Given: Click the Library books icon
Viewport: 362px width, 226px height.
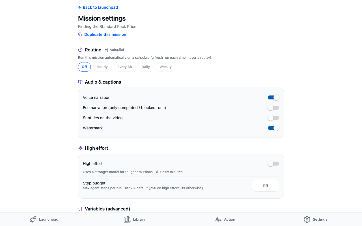Looking at the screenshot, I should click(x=127, y=220).
